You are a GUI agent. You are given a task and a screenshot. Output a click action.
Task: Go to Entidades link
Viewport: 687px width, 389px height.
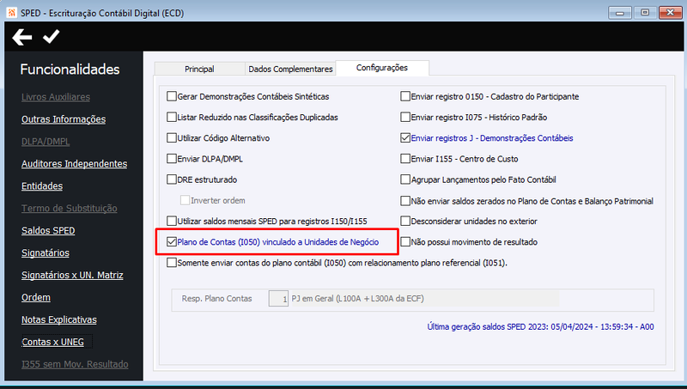tap(42, 186)
